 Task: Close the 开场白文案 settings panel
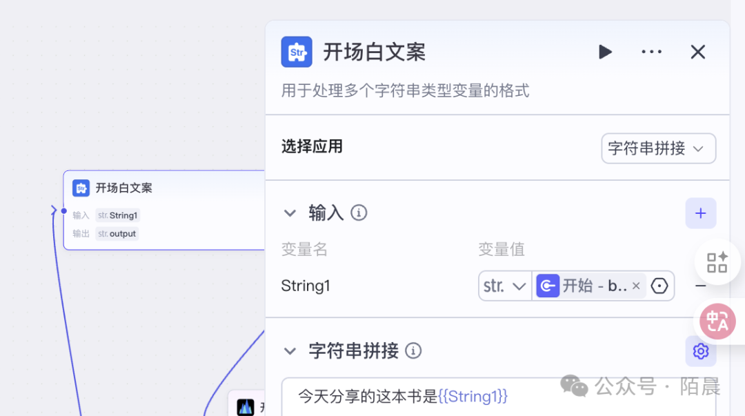[x=697, y=52]
